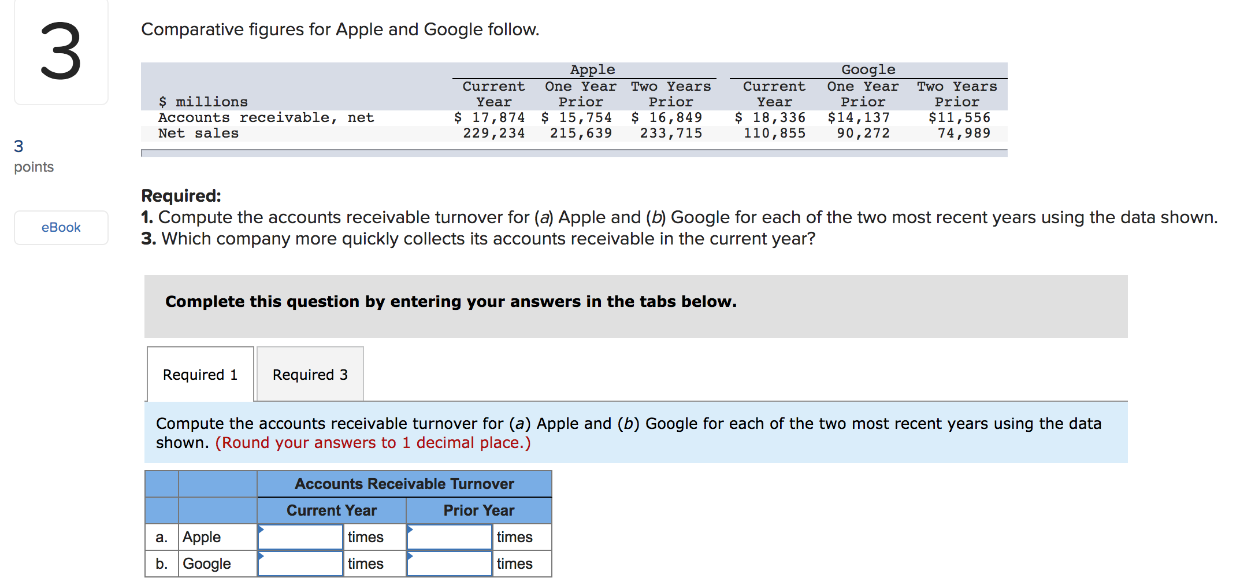Viewport: 1240px width, 585px height.
Task: Click Apple's two years prior net sales 233,715
Action: tap(671, 133)
